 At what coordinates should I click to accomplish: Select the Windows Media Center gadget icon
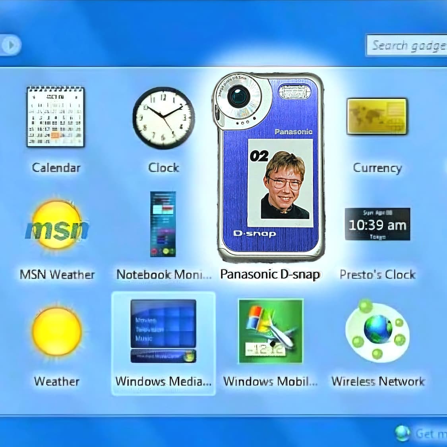click(x=163, y=331)
